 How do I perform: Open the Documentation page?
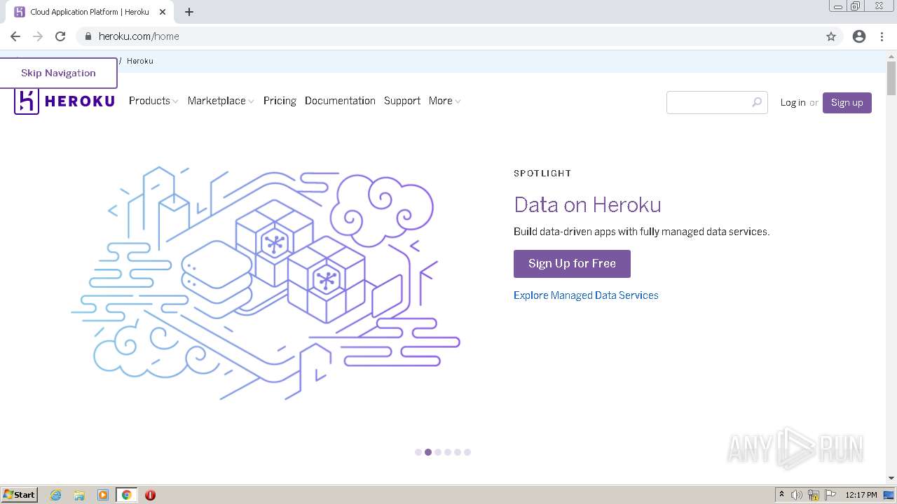[x=340, y=101]
